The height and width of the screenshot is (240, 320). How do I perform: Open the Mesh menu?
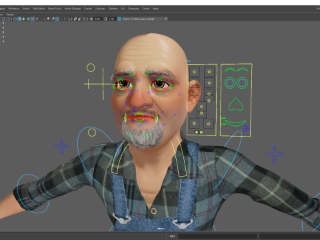[x=26, y=9]
